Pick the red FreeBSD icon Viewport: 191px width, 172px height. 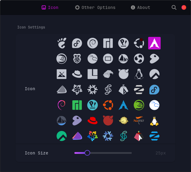point(108,121)
